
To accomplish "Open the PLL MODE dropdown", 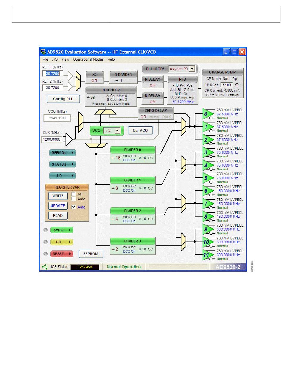I will click(192, 69).
